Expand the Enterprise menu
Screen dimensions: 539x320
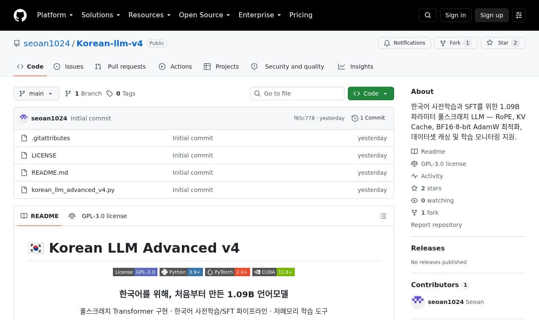click(x=259, y=15)
